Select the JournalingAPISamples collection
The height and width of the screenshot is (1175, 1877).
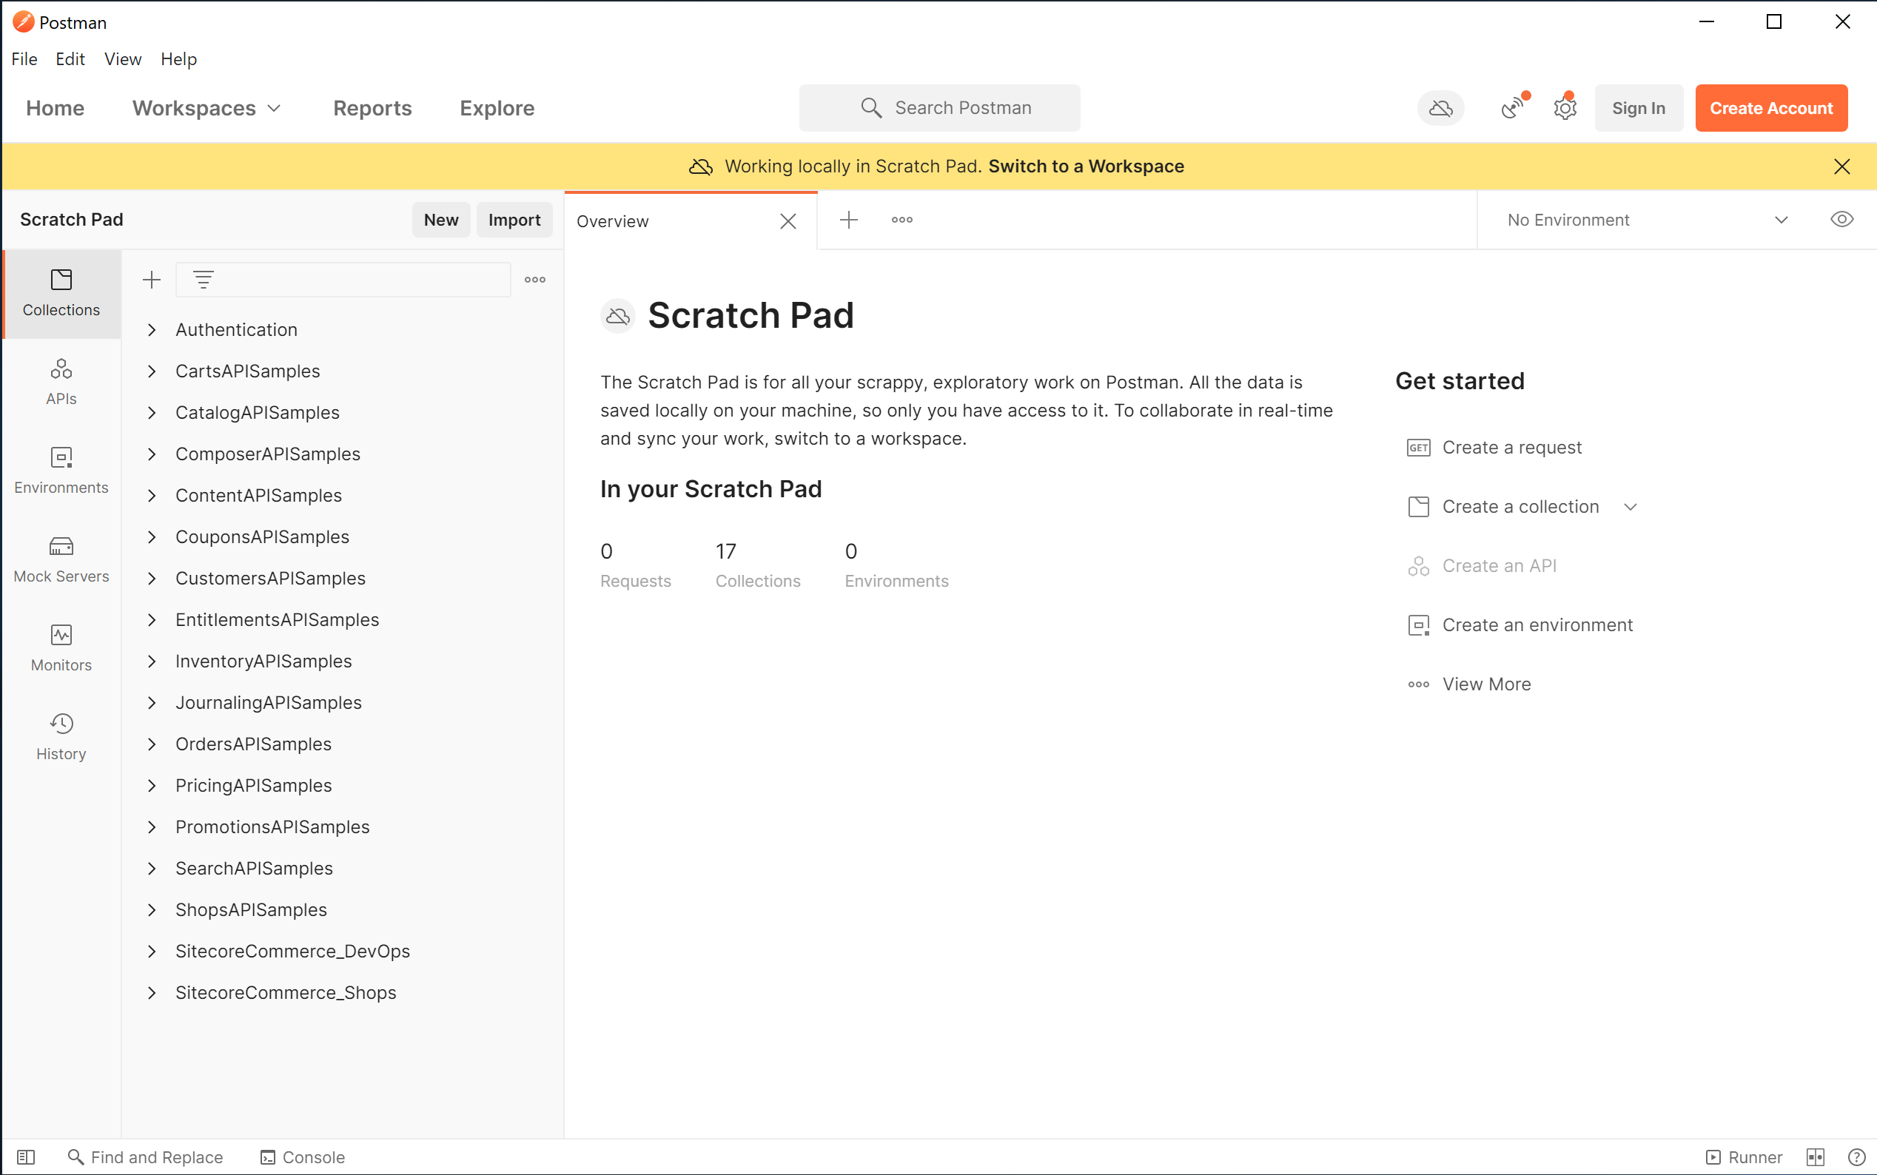[268, 703]
